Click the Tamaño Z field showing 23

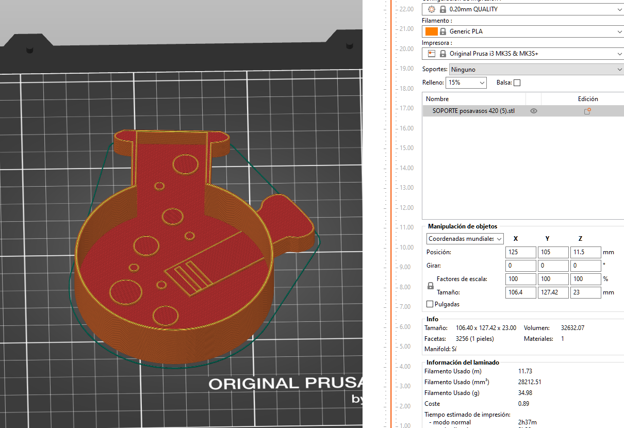[x=585, y=292]
